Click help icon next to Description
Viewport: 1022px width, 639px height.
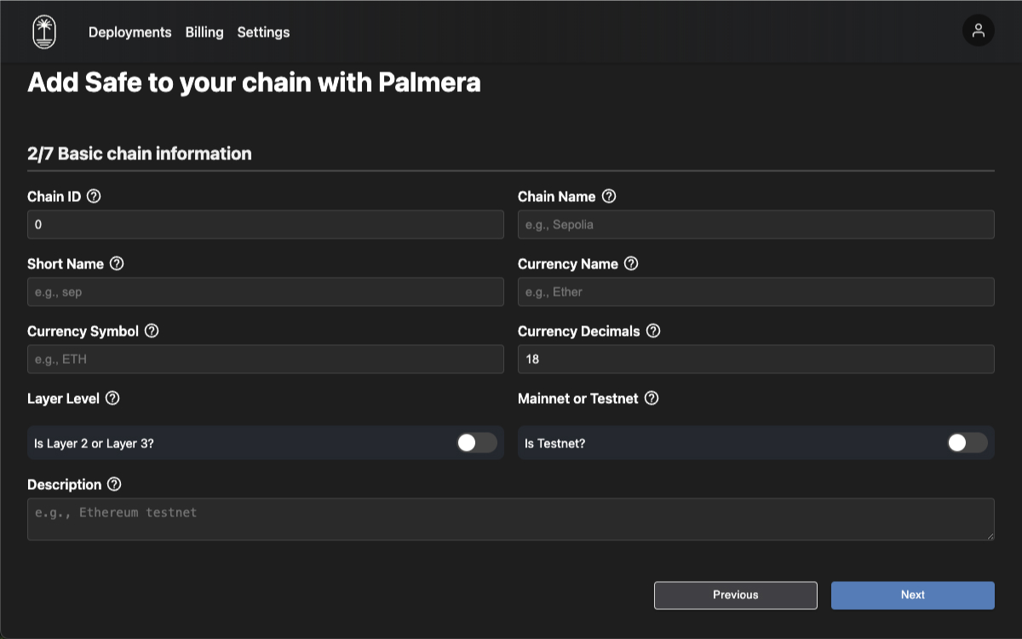[x=114, y=484]
